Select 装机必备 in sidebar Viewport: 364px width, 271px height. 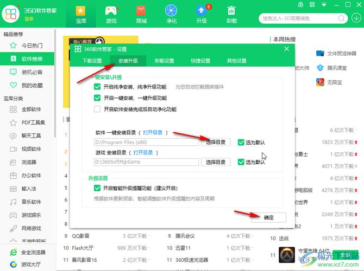(x=27, y=72)
